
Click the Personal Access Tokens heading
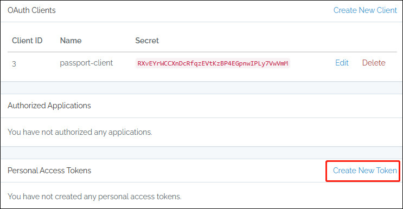[x=49, y=171]
